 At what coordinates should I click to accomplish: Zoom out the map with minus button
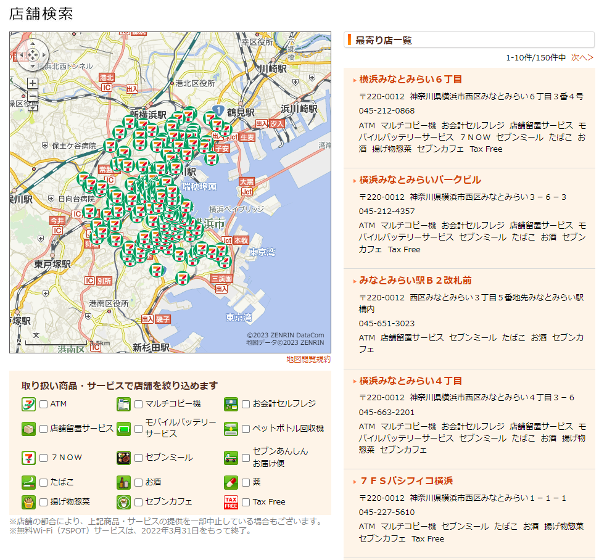point(33,96)
